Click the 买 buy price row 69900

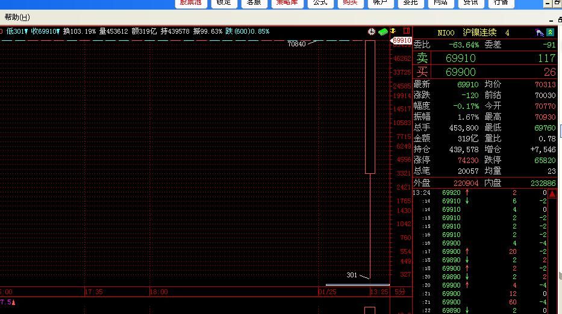coord(461,72)
